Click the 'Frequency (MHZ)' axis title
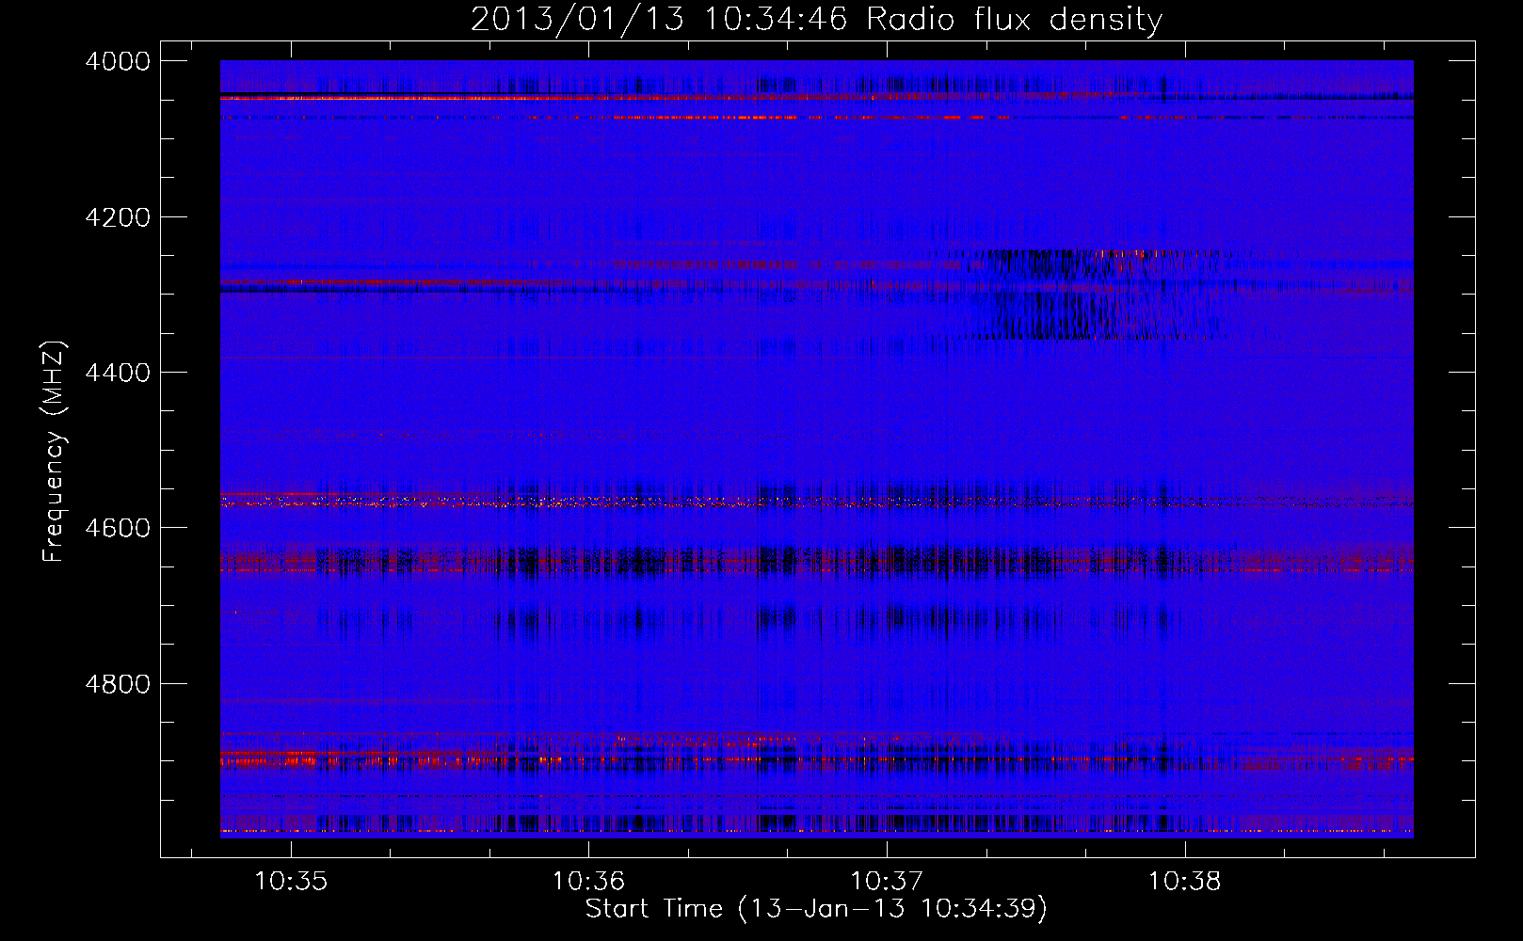The height and width of the screenshot is (941, 1523). point(55,452)
